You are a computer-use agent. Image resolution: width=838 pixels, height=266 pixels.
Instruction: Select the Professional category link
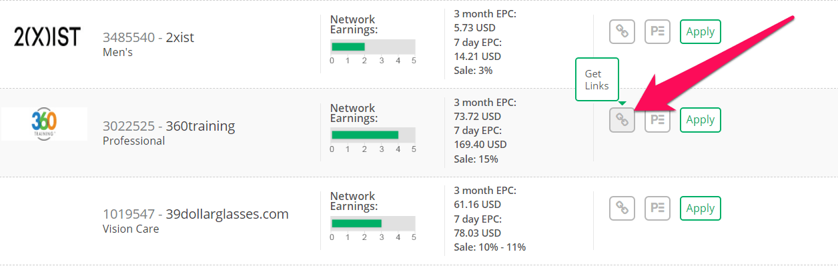(x=133, y=141)
